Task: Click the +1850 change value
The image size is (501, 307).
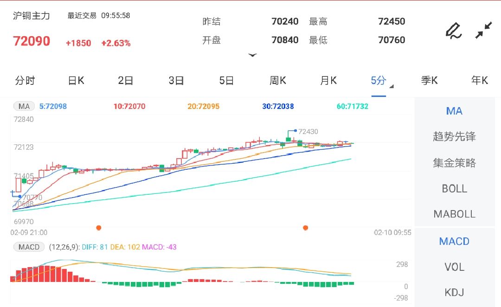Action: pyautogui.click(x=78, y=43)
